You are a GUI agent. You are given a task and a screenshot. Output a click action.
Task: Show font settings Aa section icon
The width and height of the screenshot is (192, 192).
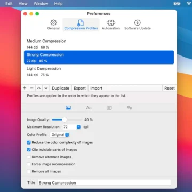pos(89,108)
